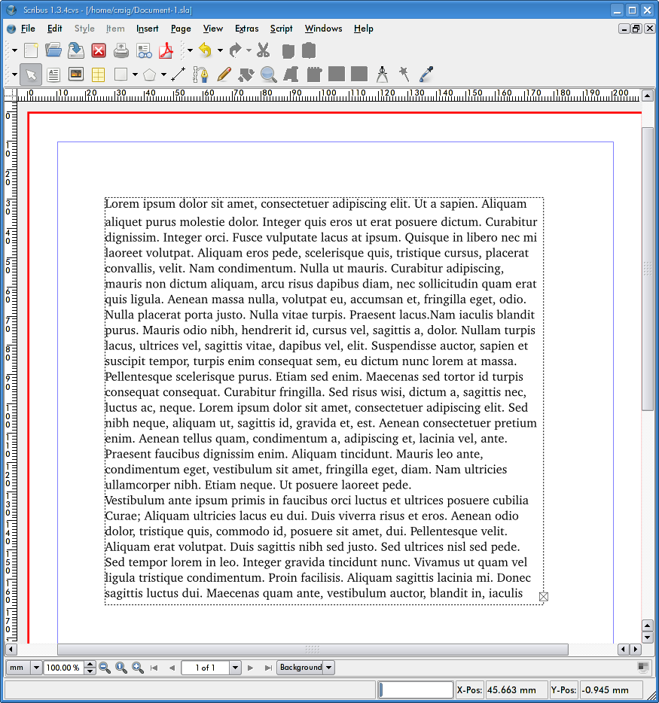
Task: Pick the Eye Dropper tool
Action: 426,74
